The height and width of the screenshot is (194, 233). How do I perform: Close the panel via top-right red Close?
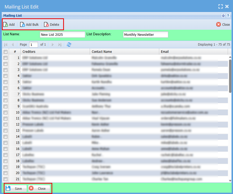click(223, 24)
